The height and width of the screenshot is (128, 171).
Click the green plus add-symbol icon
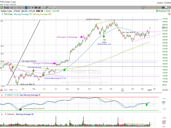coord(2,8)
